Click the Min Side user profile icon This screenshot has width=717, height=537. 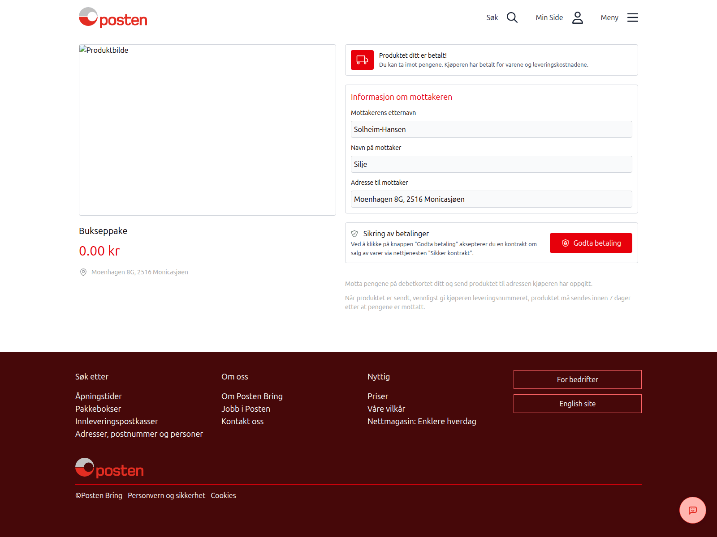578,17
